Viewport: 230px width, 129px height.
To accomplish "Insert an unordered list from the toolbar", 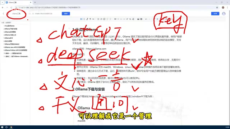I will point(98,19).
